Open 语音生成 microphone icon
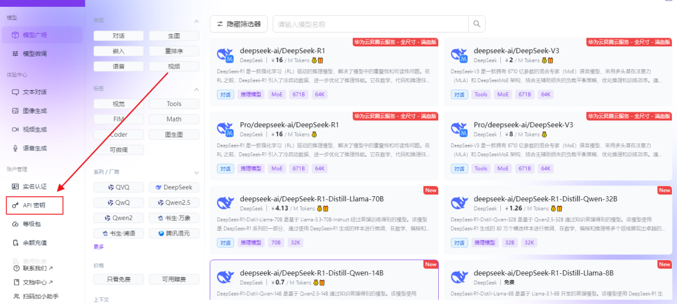This screenshot has width=677, height=304. (x=16, y=148)
